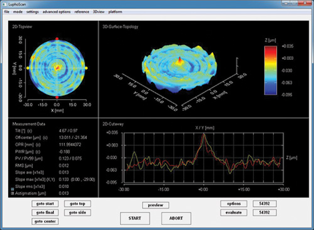Open the platform menu
The height and width of the screenshot is (230, 314).
(x=115, y=12)
